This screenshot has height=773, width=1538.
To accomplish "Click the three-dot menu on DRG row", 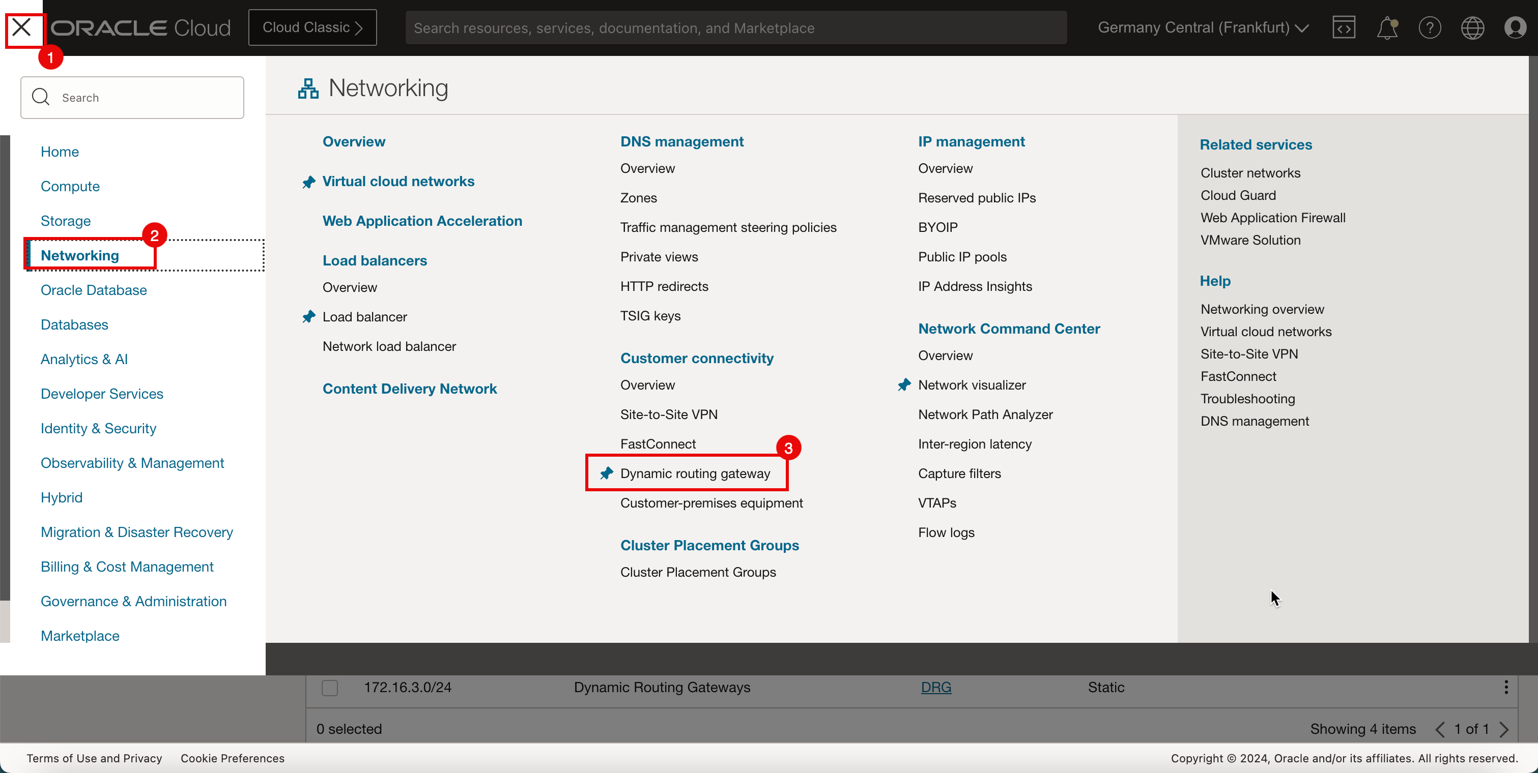I will (x=1506, y=687).
